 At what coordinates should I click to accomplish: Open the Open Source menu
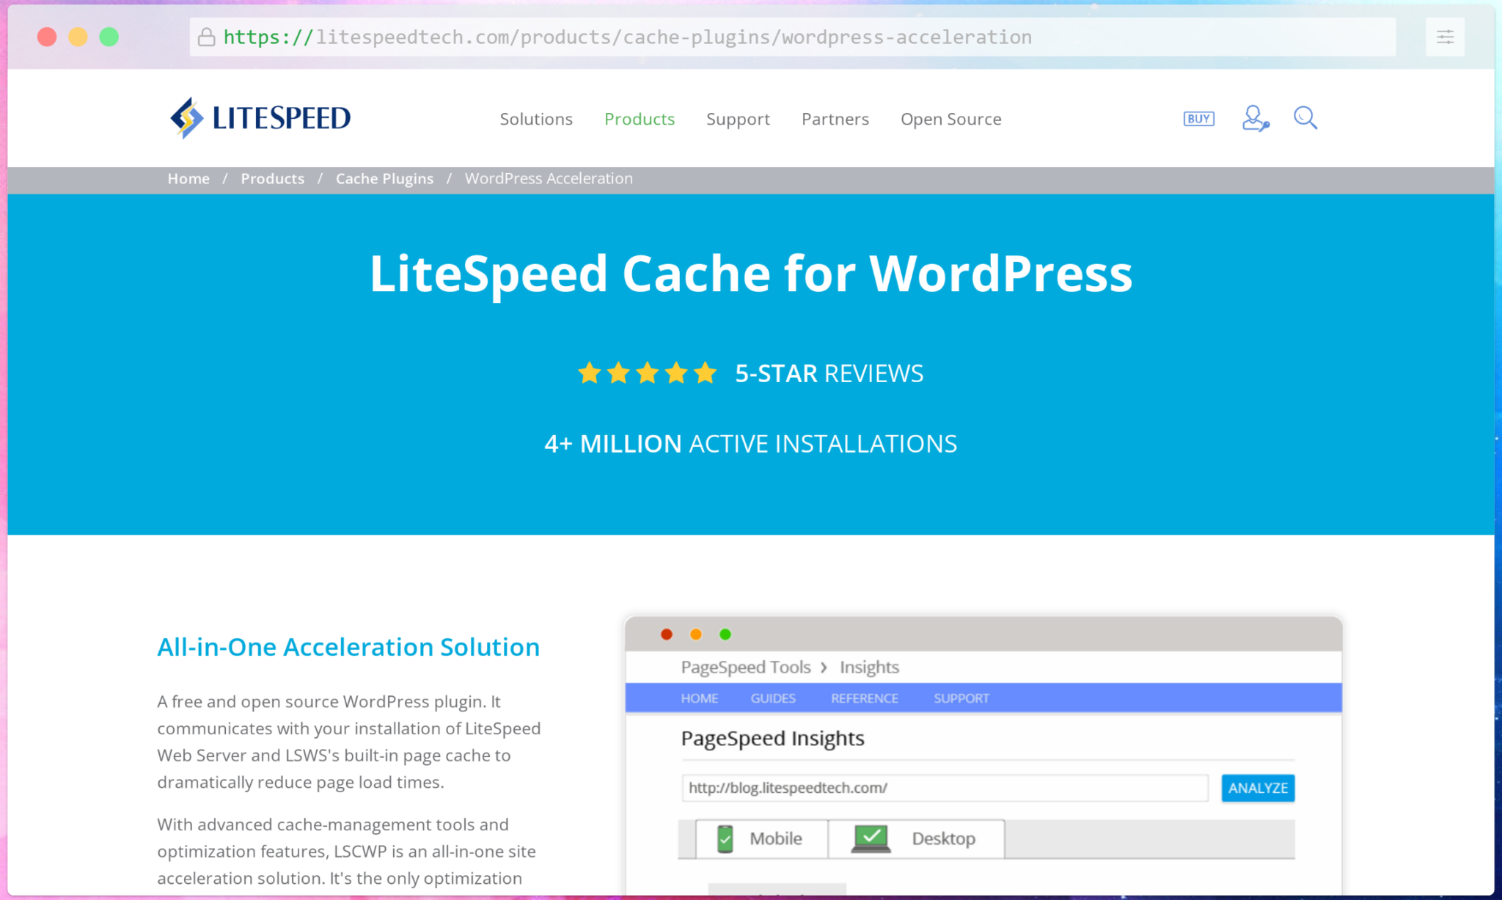click(951, 119)
